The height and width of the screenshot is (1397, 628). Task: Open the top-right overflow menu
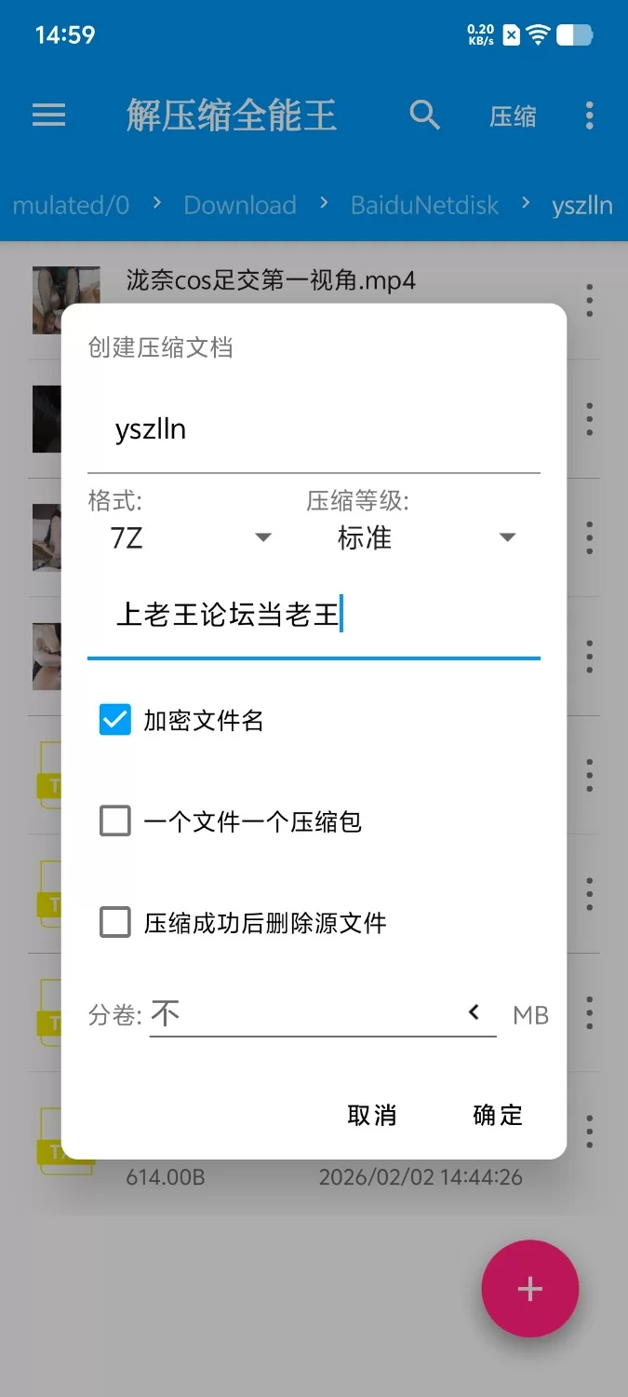[589, 115]
